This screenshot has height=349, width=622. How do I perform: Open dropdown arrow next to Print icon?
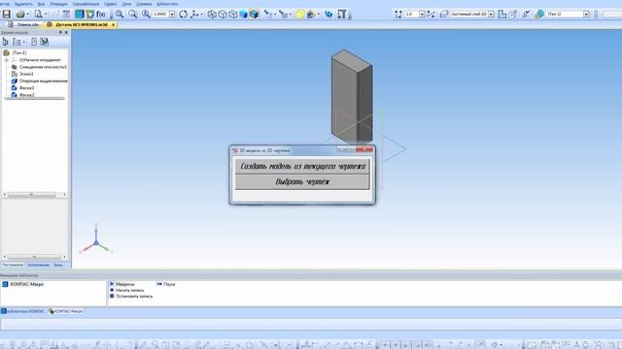point(28,15)
